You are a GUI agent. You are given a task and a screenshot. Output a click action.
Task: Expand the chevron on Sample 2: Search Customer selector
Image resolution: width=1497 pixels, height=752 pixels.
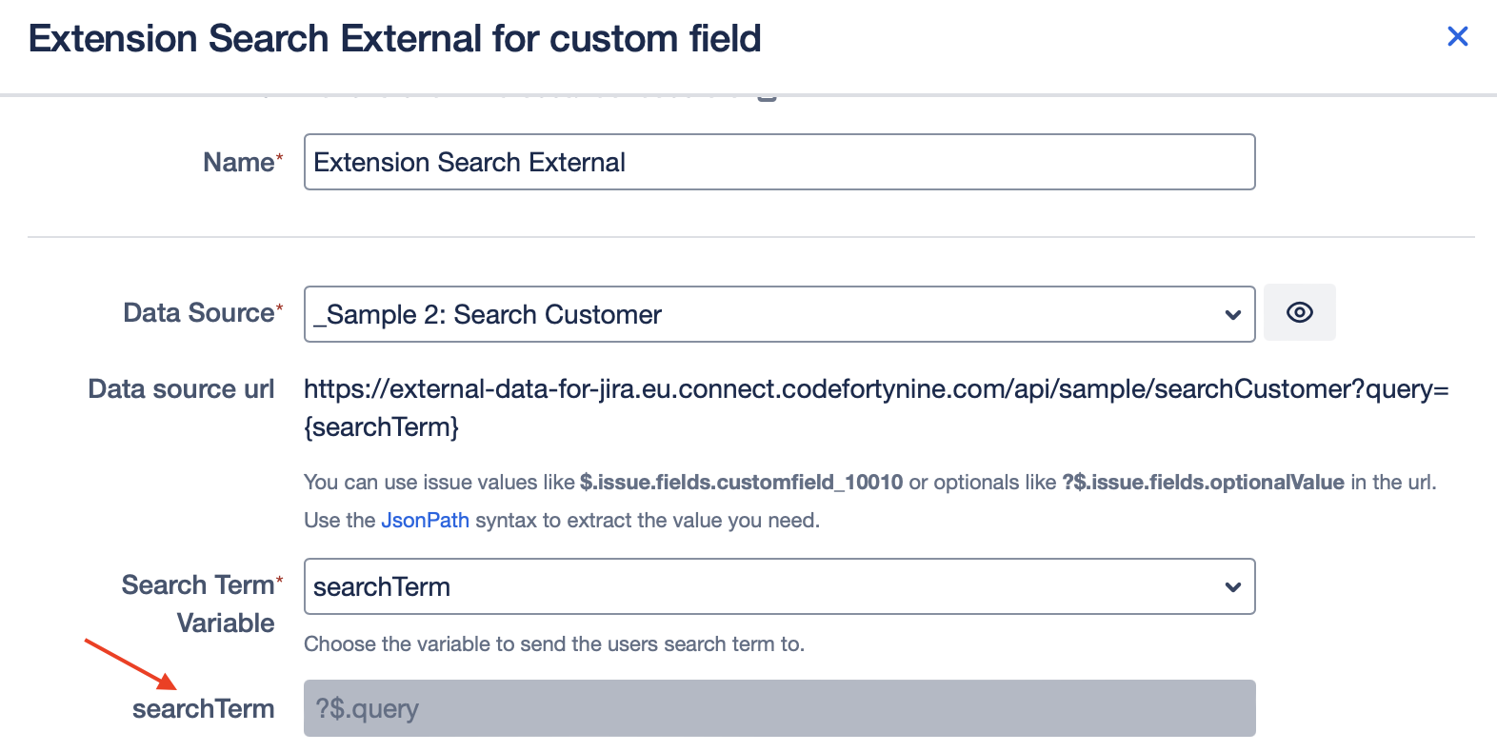click(x=1232, y=314)
